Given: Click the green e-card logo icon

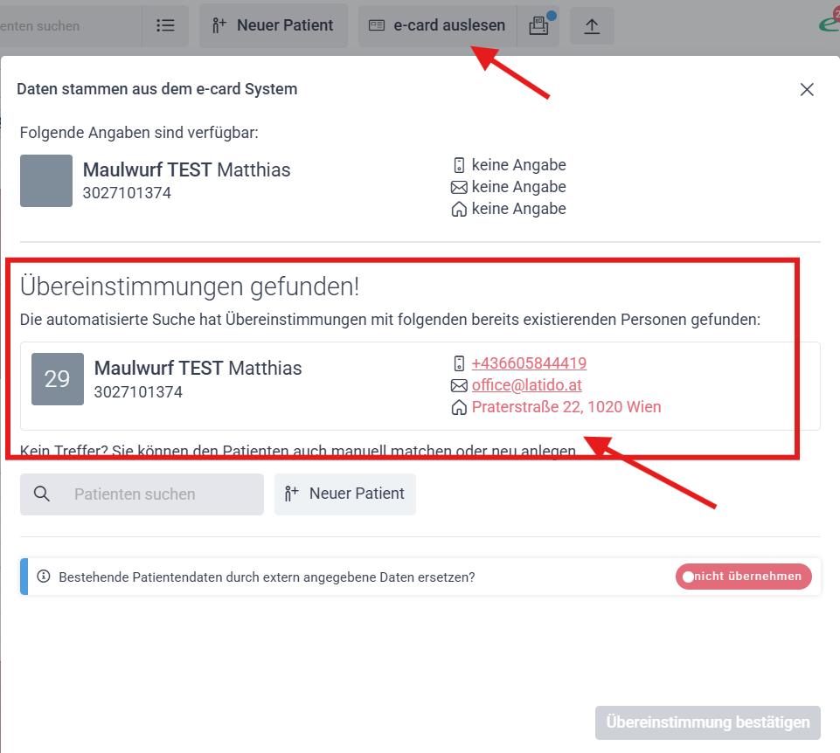Looking at the screenshot, I should point(830,23).
